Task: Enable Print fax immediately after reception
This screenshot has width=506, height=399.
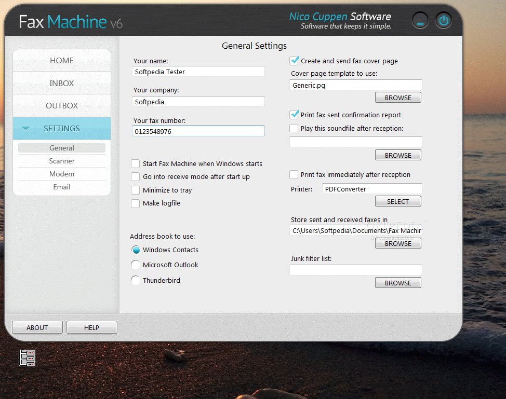Action: 294,174
